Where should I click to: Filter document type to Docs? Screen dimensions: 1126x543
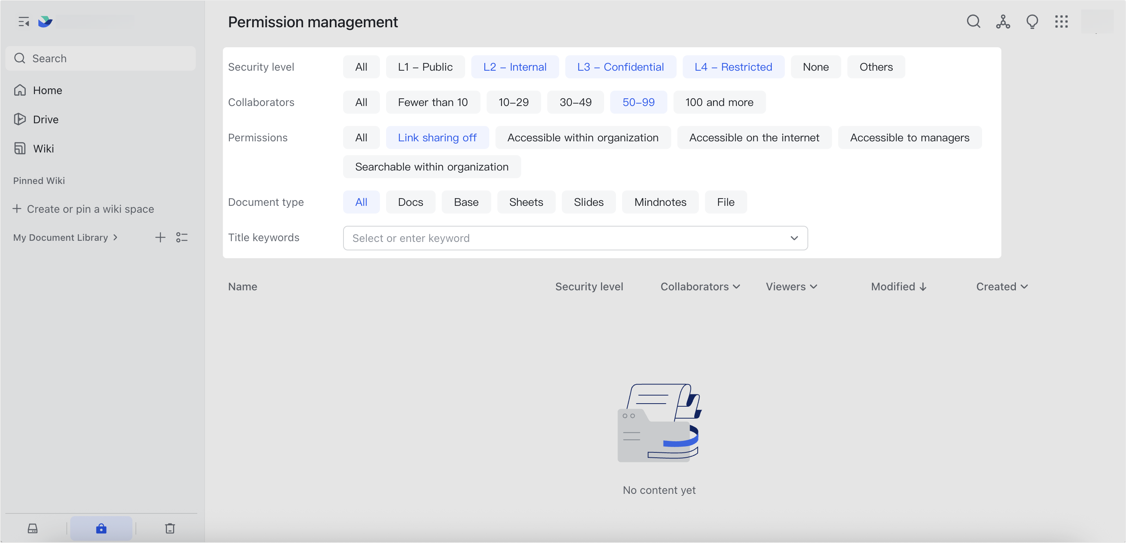(410, 202)
